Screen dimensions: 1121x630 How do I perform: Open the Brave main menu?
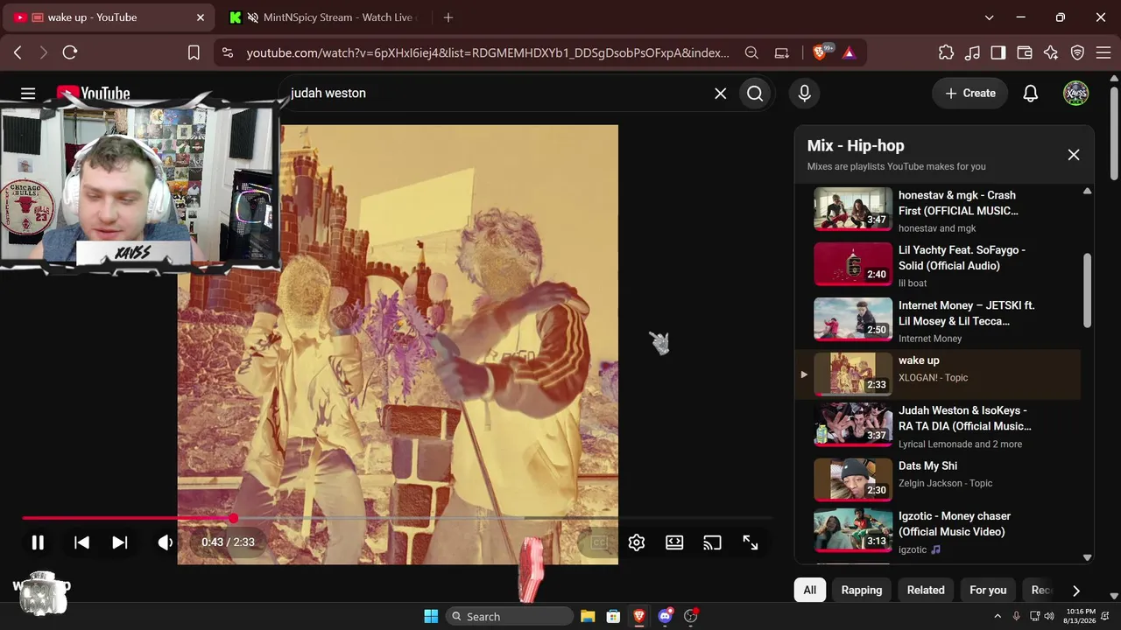[1103, 52]
